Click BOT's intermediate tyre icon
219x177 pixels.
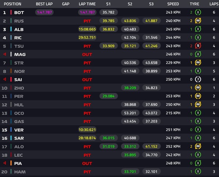tap(198, 12)
